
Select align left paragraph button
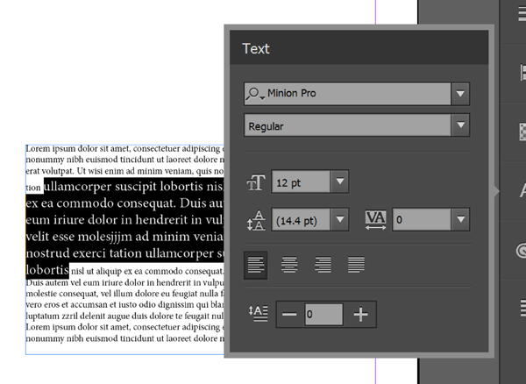coord(256,266)
